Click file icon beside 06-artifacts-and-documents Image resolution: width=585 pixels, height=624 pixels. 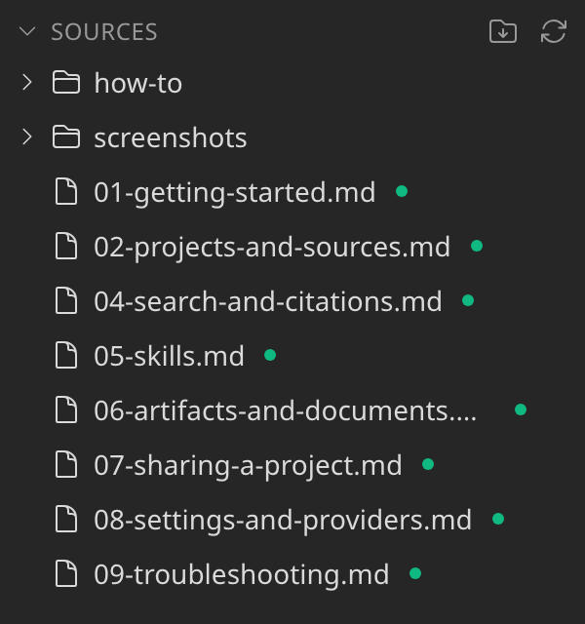(x=66, y=409)
